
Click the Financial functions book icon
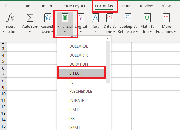pos(65,18)
